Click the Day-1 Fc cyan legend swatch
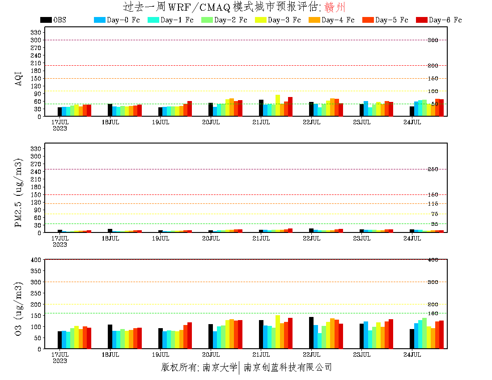This screenshot has height=380, width=492. pyautogui.click(x=153, y=20)
